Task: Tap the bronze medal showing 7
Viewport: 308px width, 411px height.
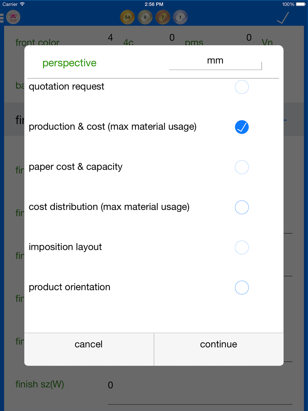Action: click(163, 17)
